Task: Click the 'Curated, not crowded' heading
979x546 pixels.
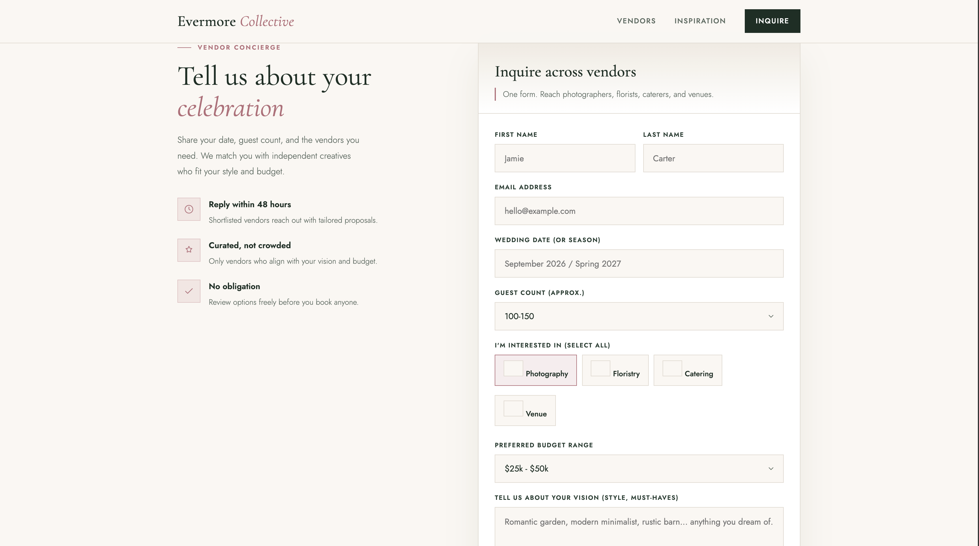Action: tap(250, 246)
